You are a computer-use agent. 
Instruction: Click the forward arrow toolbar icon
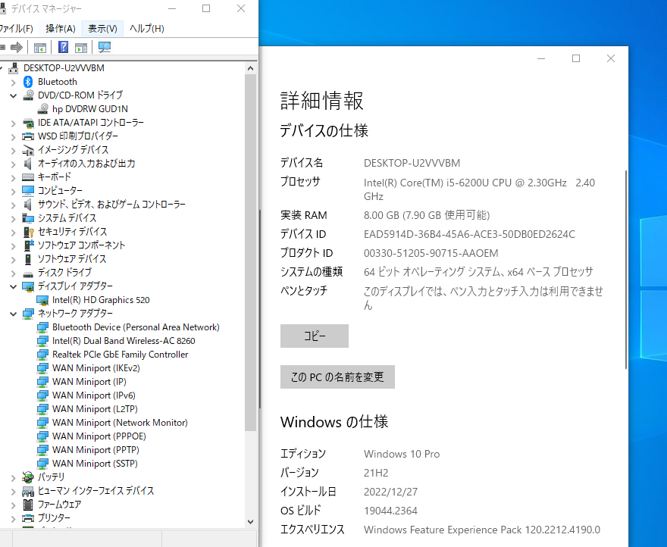point(17,47)
